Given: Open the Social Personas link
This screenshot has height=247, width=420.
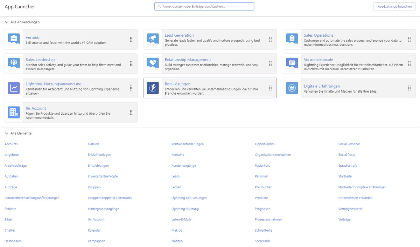Looking at the screenshot, I should tap(349, 144).
